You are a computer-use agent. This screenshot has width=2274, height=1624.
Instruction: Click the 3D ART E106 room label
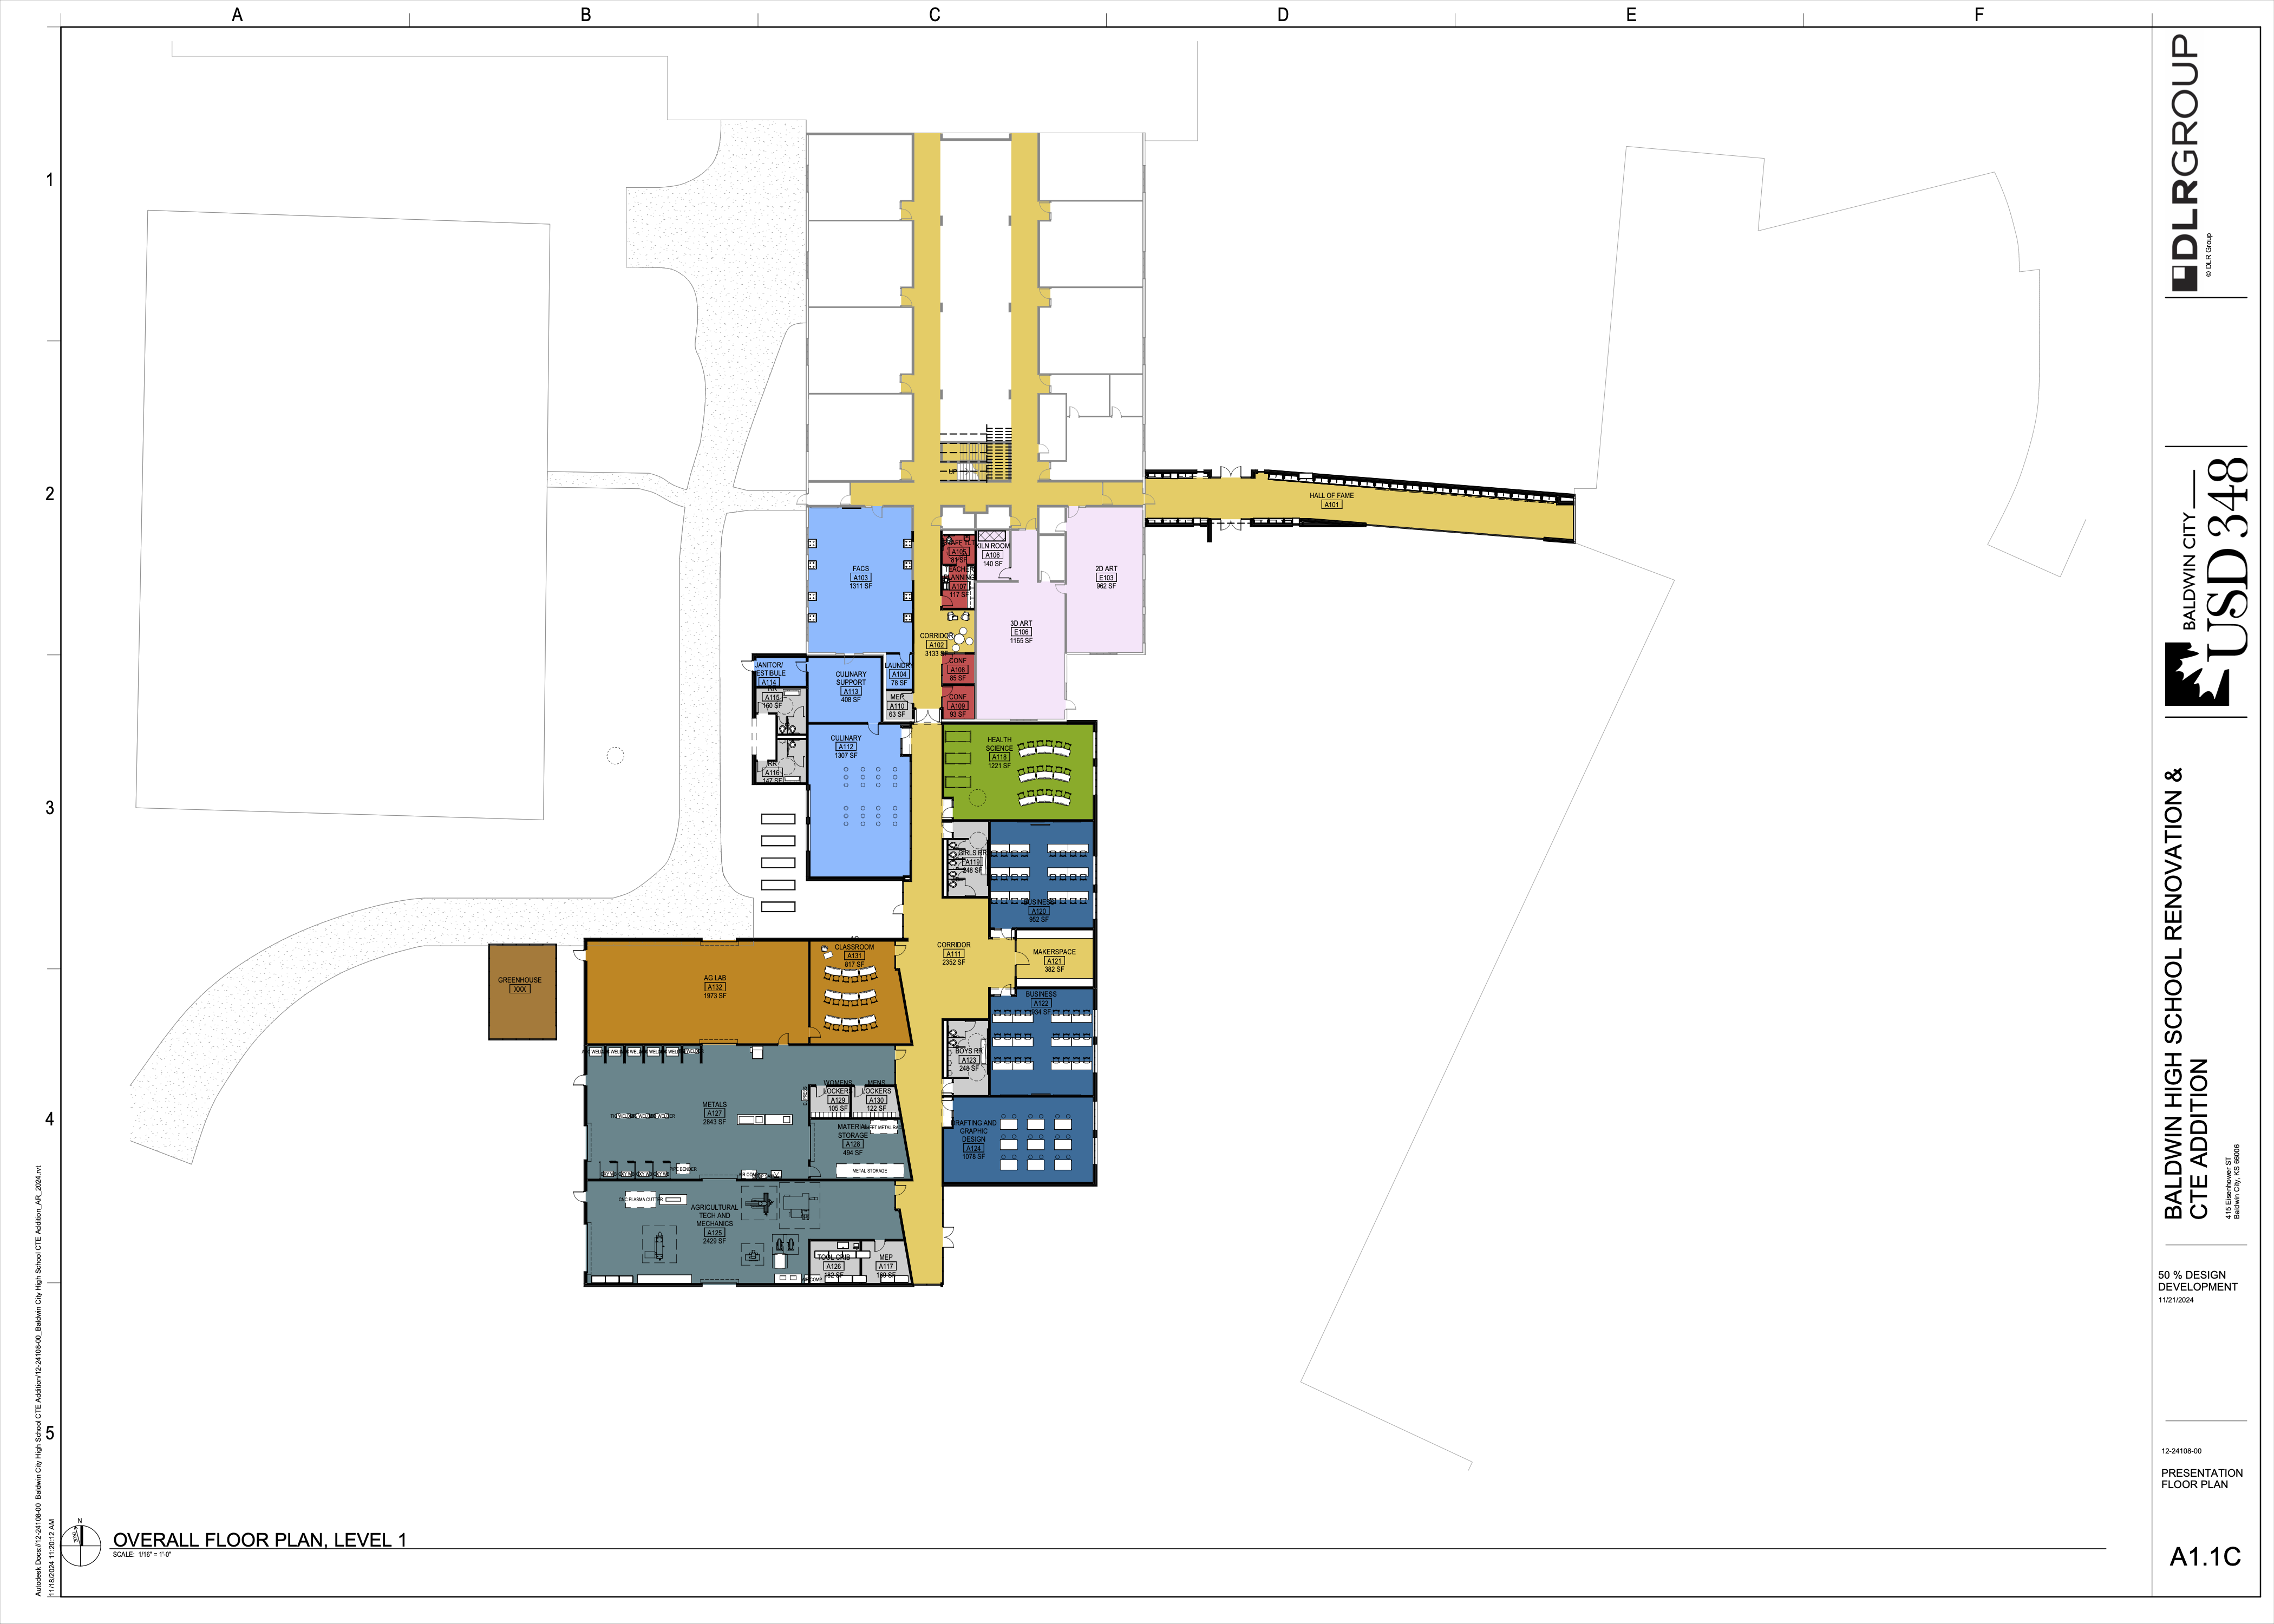1021,632
